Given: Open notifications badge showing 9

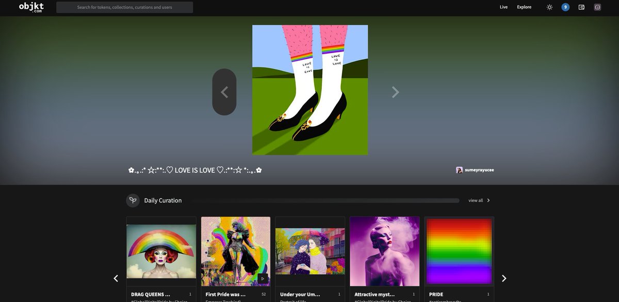Looking at the screenshot, I should tap(565, 7).
